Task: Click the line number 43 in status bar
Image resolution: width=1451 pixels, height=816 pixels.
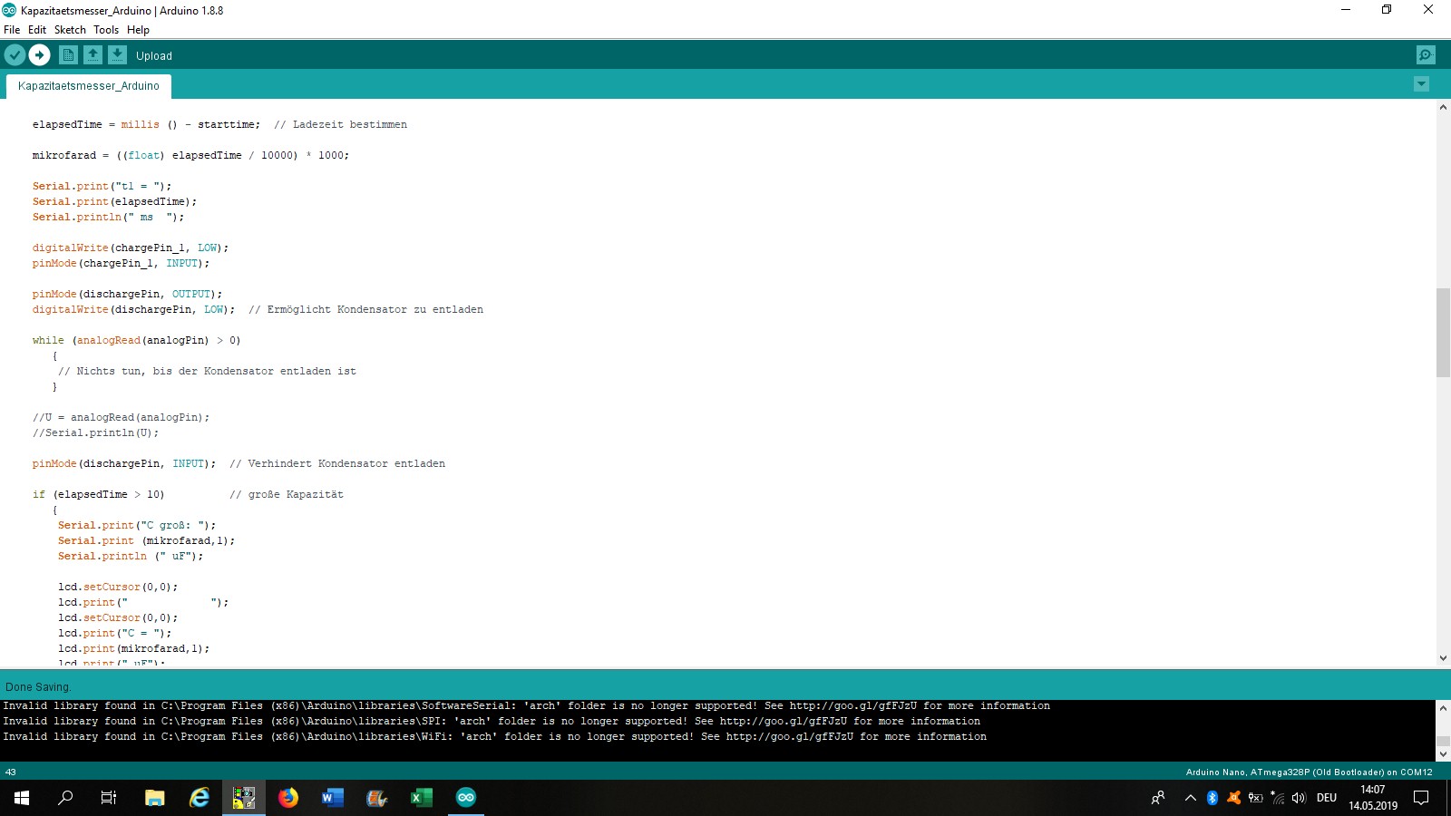Action: click(11, 772)
